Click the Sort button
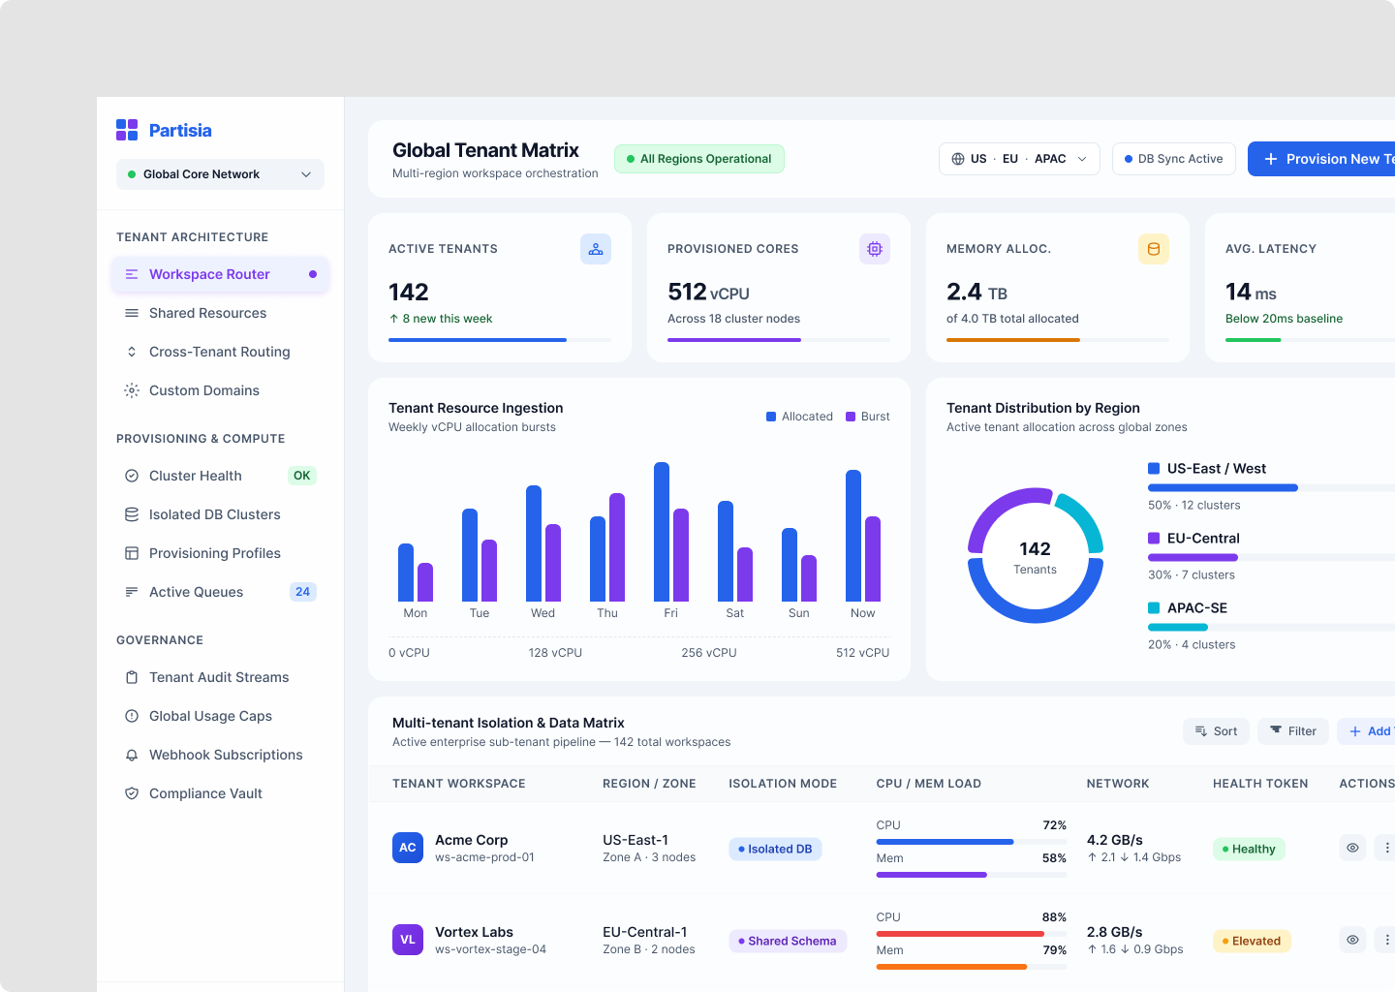1395x992 pixels. coord(1216,731)
